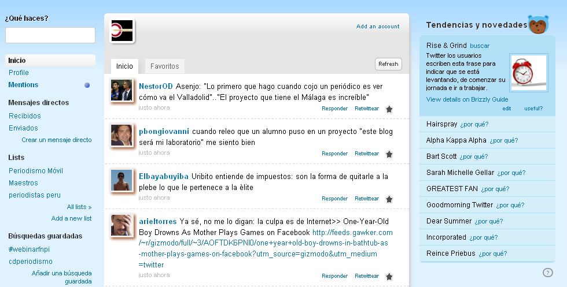Click the ¿Qué haces? text box
The image size is (567, 287).
[50, 35]
